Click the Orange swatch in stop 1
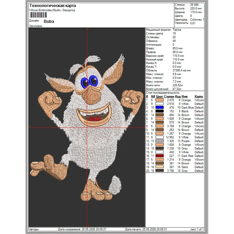Screen dimensions: 234x234 pyautogui.click(x=159, y=100)
